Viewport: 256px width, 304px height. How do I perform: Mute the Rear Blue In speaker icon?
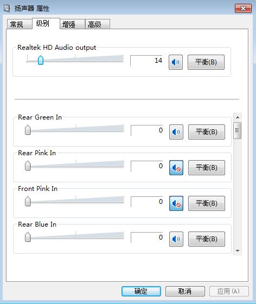pos(176,239)
